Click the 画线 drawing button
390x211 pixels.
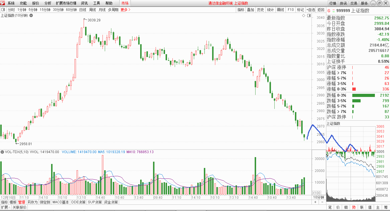tap(280, 10)
